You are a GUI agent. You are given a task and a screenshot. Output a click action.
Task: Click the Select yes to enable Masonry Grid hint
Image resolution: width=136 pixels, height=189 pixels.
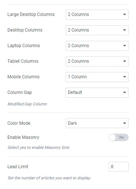(39, 147)
